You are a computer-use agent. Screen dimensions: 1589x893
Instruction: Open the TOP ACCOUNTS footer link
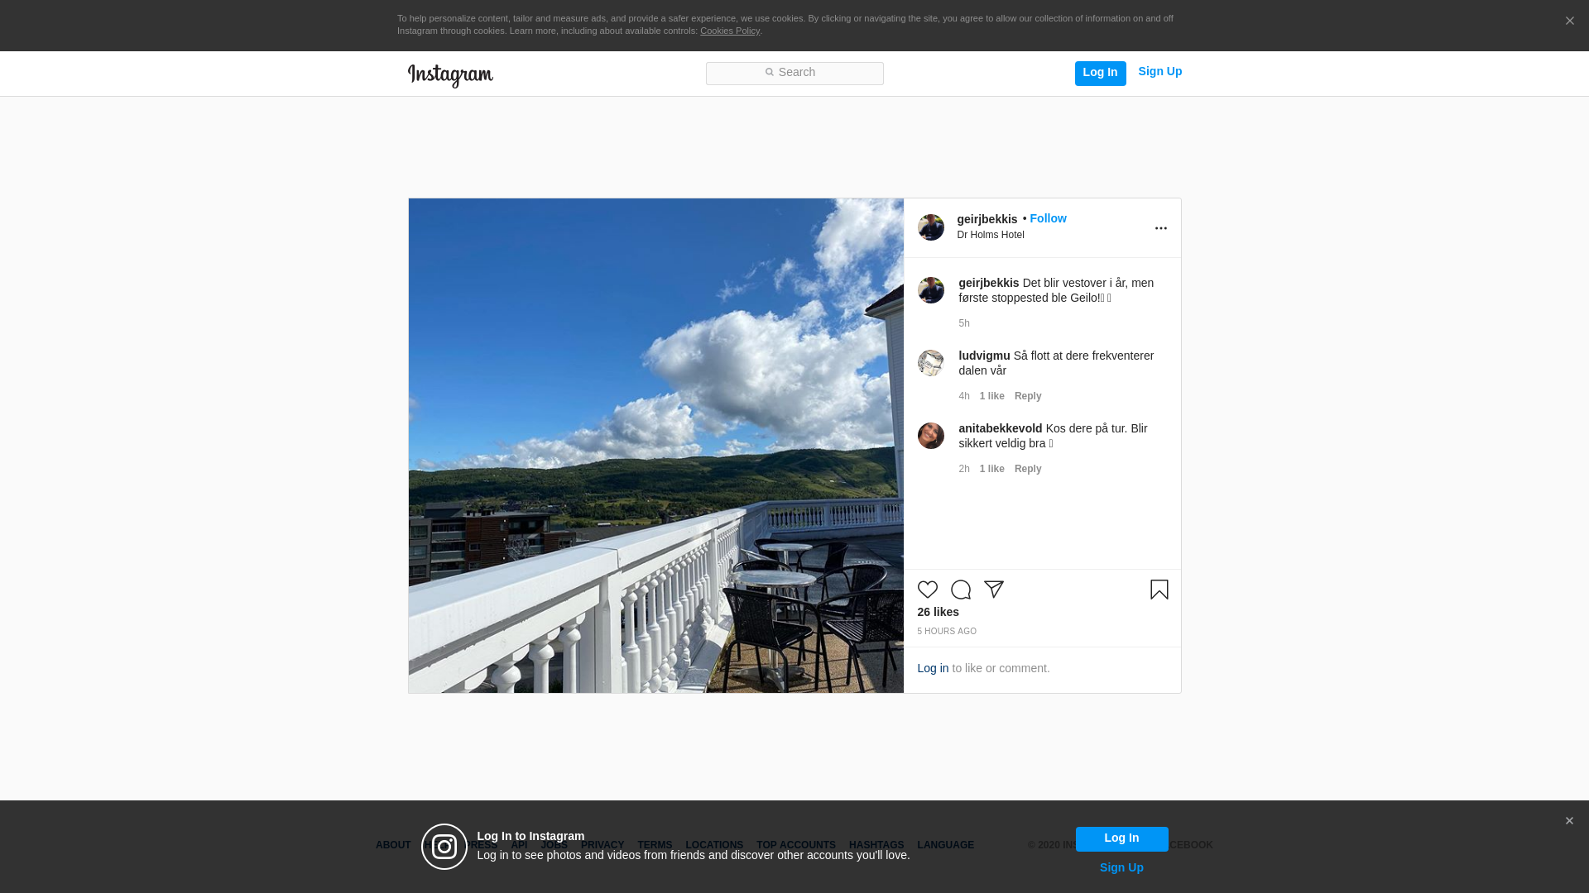pos(795,845)
